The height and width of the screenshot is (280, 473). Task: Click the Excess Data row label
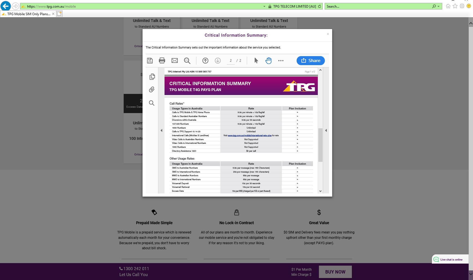pyautogui.click(x=178, y=191)
